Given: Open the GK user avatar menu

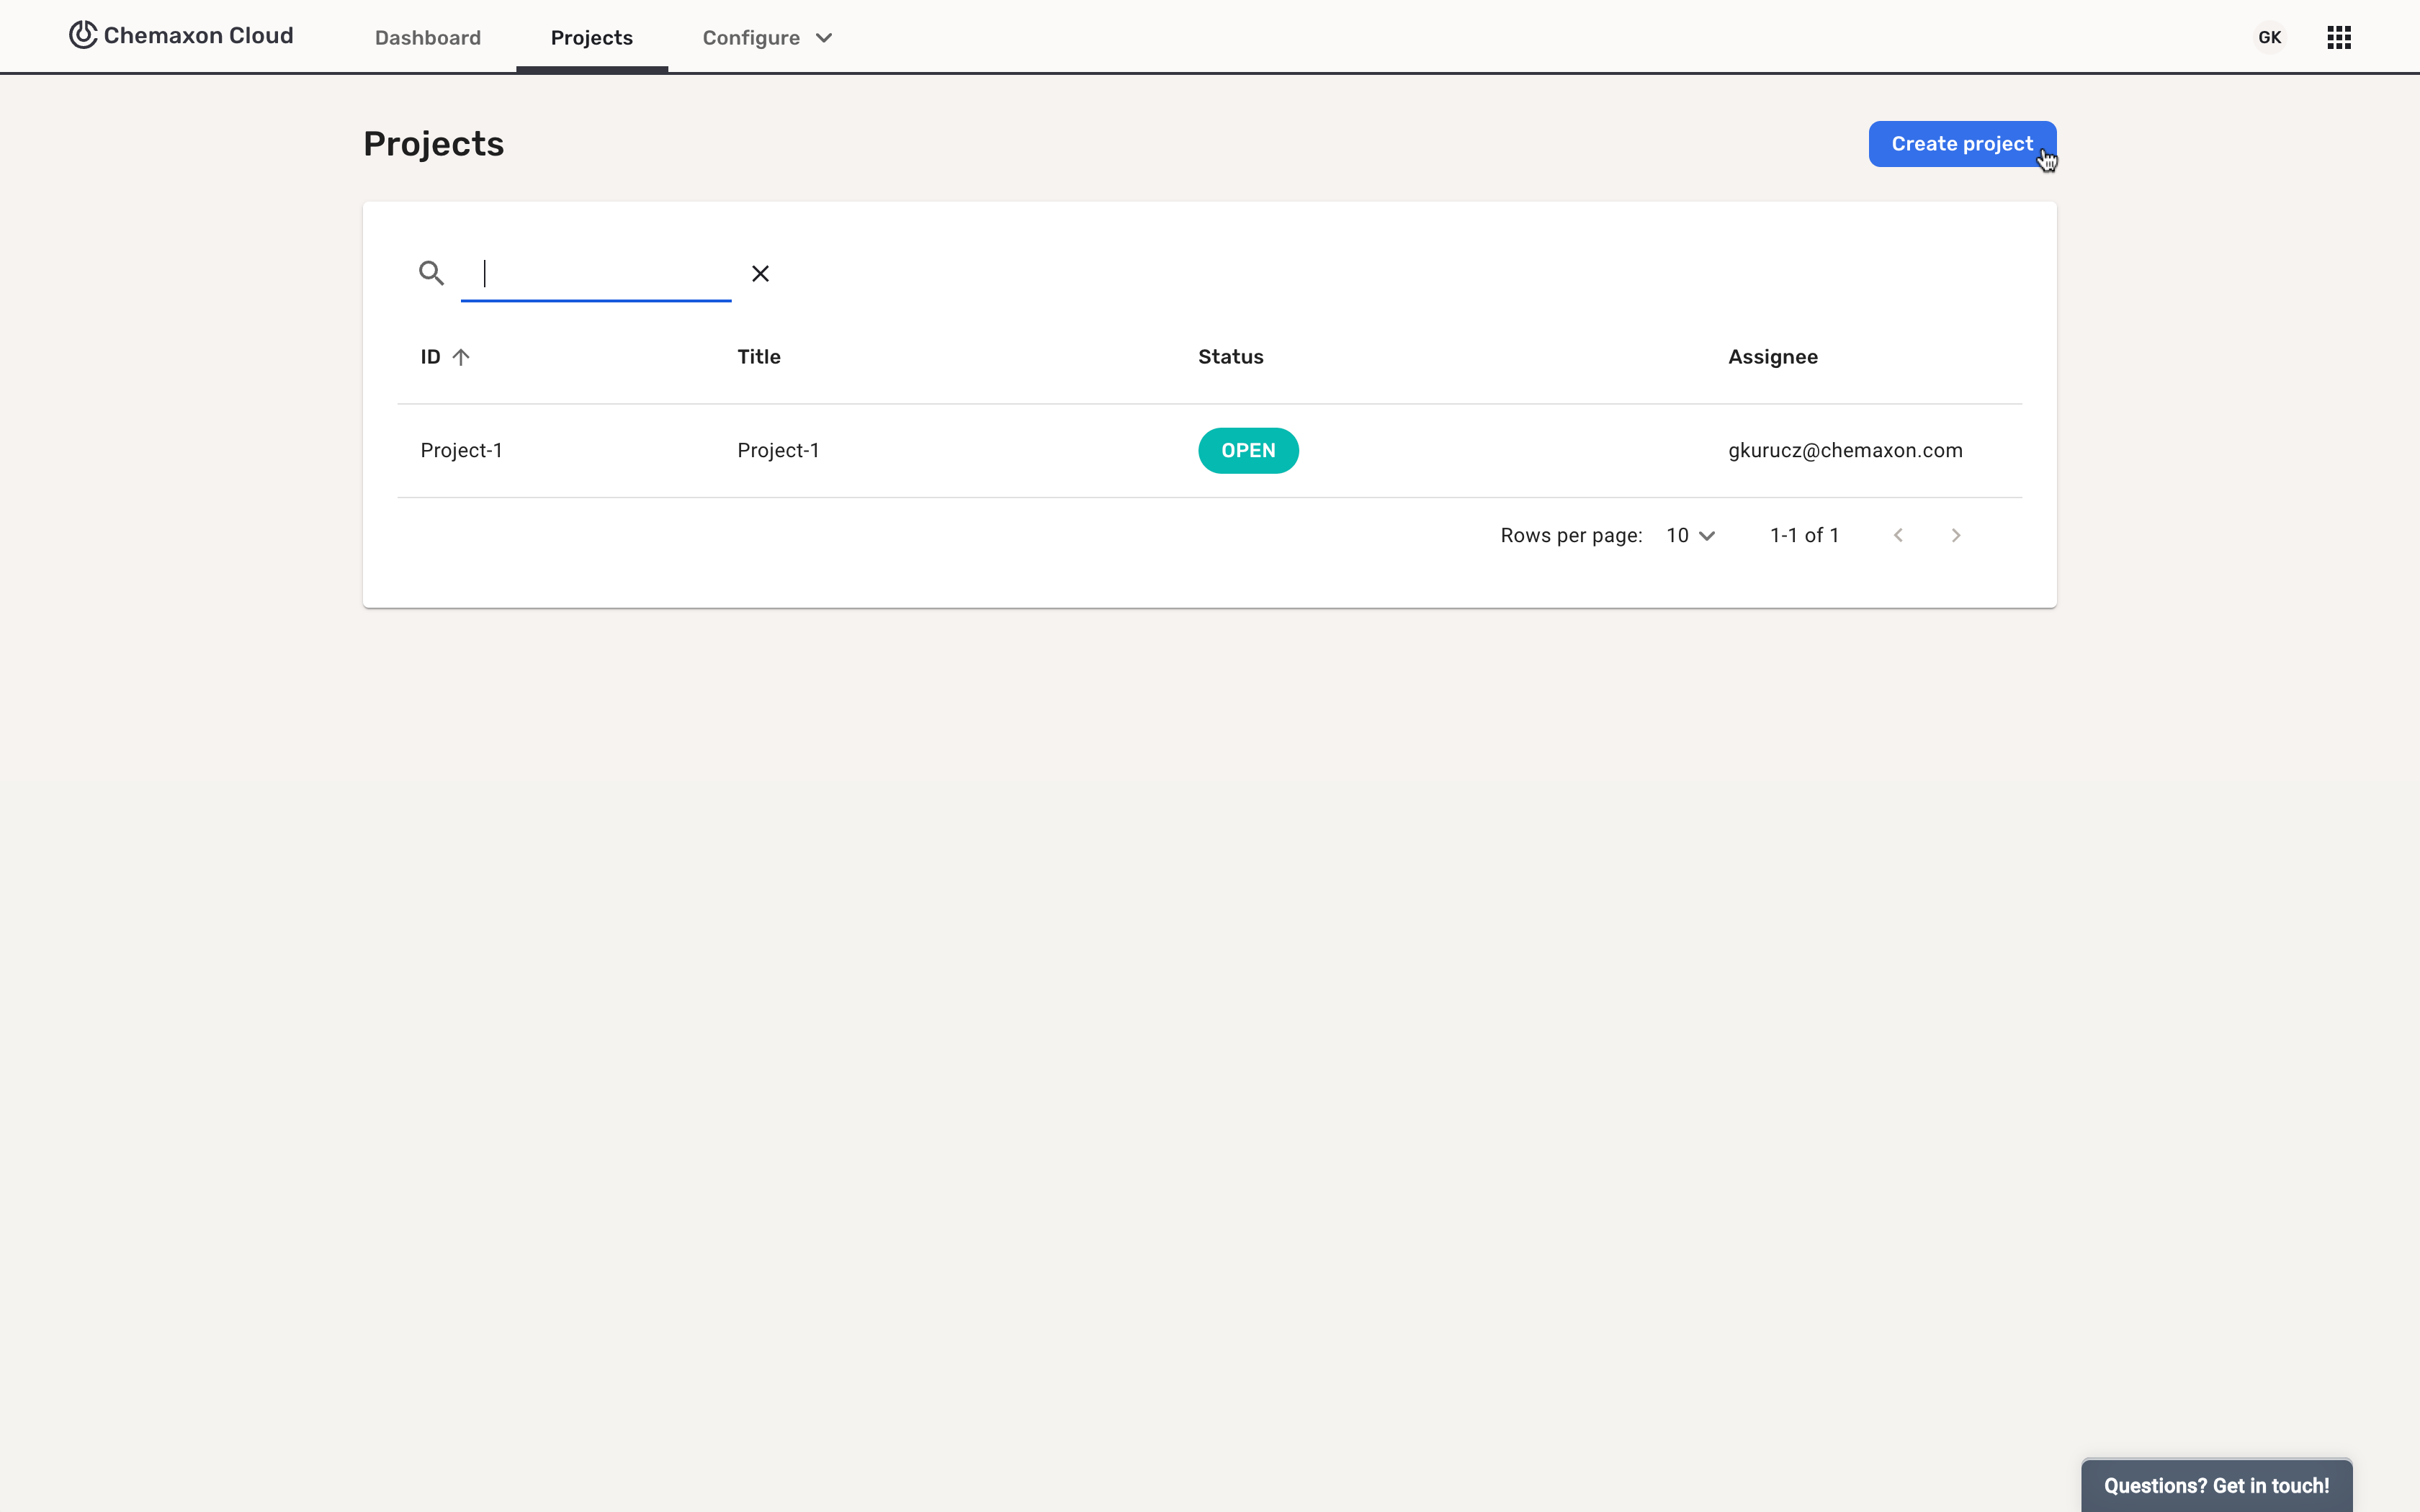Looking at the screenshot, I should point(2269,37).
